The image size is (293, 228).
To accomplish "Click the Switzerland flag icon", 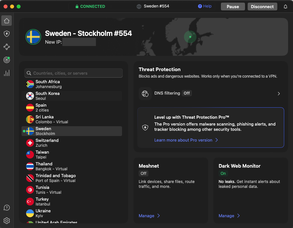I will click(30, 143).
